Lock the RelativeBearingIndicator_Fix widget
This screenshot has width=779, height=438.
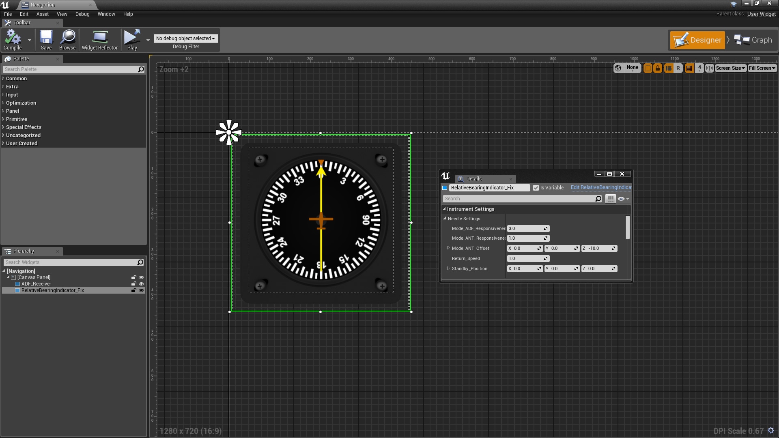[134, 290]
